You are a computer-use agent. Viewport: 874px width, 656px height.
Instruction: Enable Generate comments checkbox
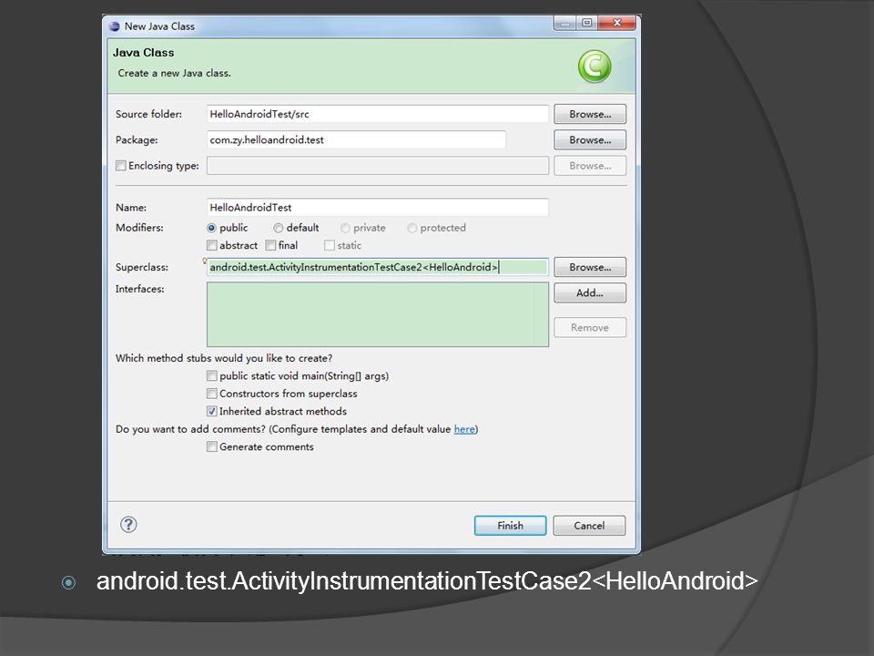pos(212,446)
